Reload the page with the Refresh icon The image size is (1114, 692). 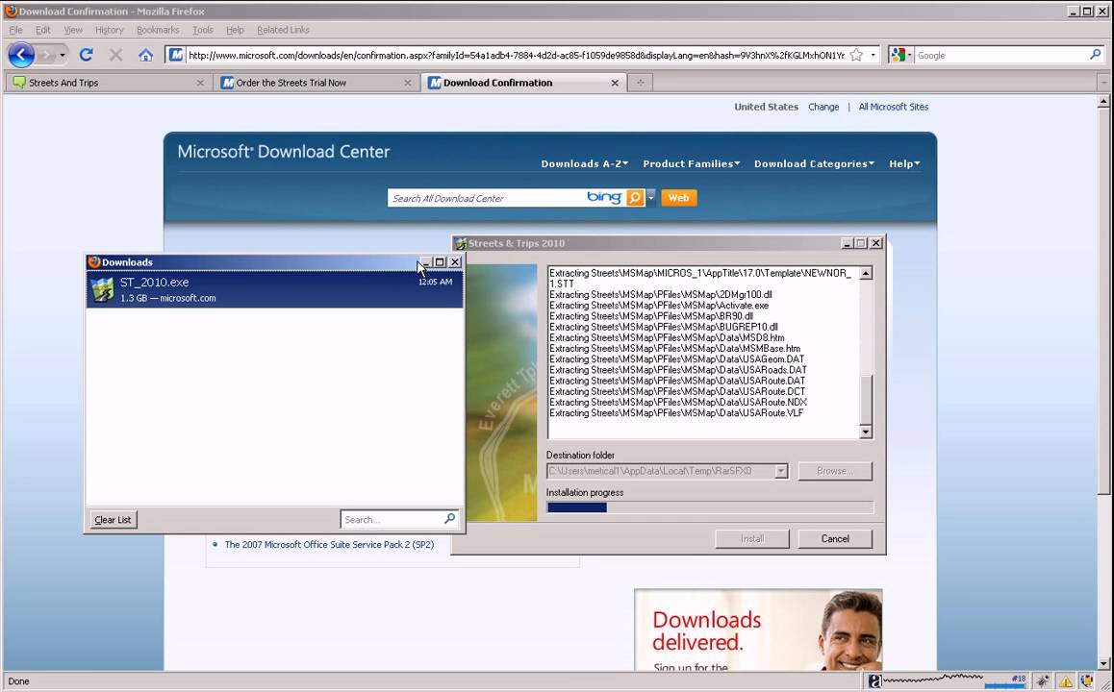point(86,55)
